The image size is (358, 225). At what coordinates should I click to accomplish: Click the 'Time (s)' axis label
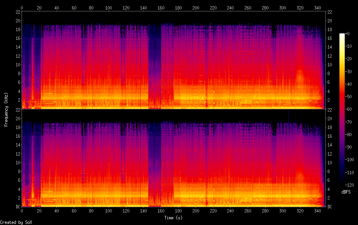pyautogui.click(x=174, y=218)
